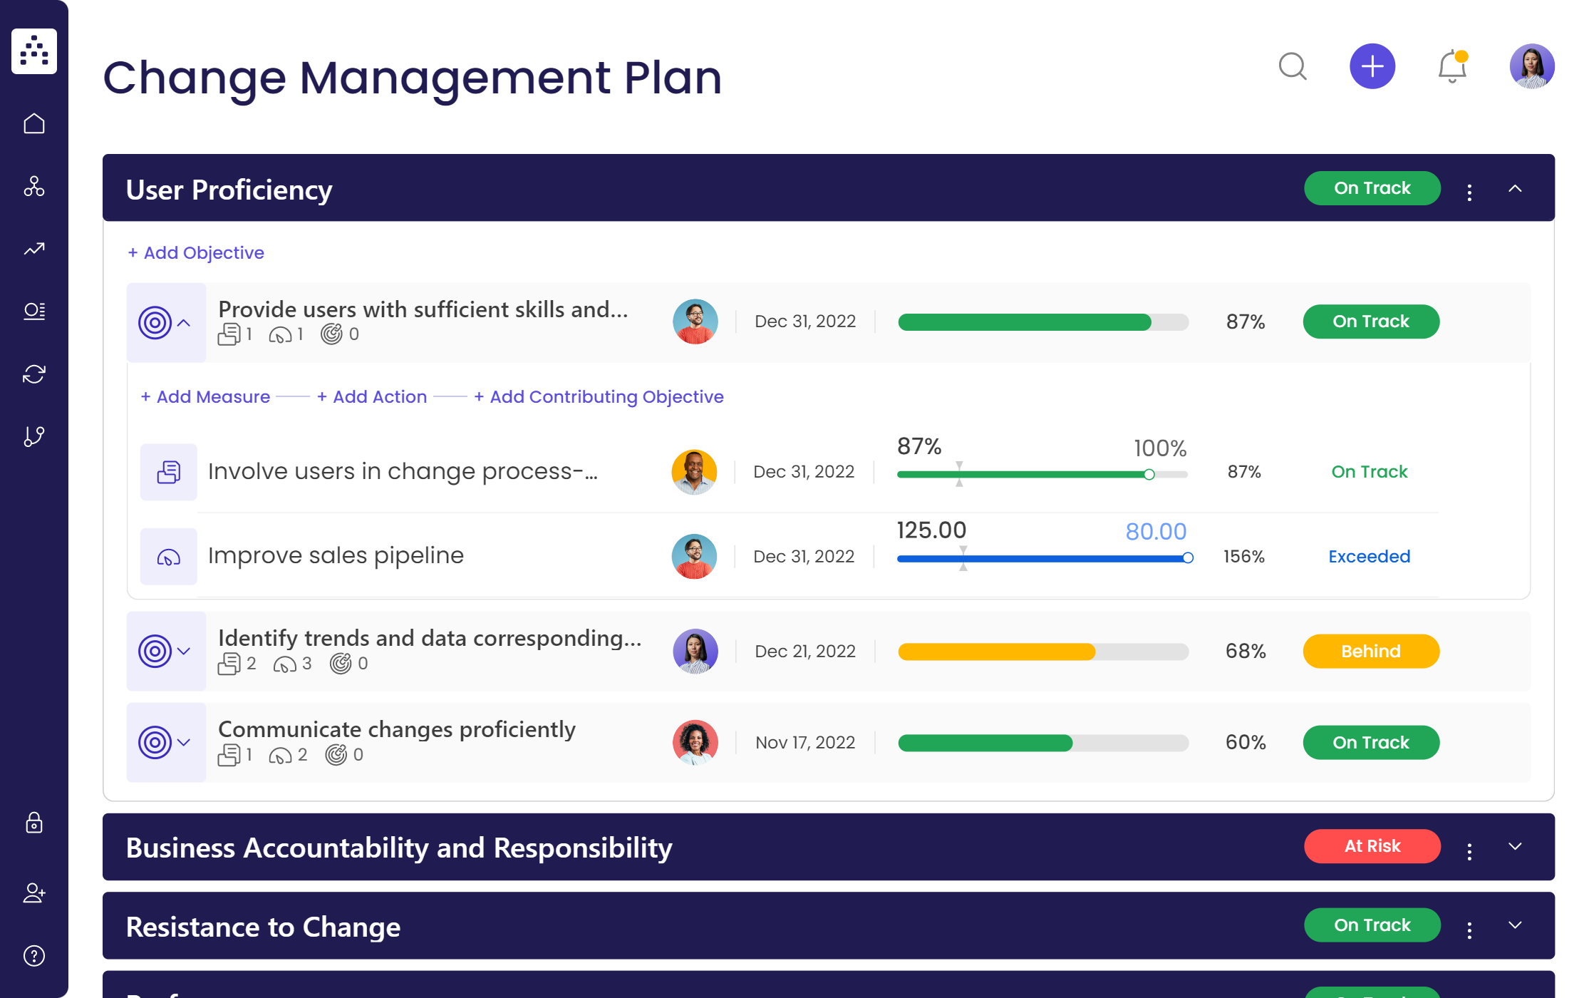
Task: Open notifications via the bell icon
Action: click(1451, 66)
